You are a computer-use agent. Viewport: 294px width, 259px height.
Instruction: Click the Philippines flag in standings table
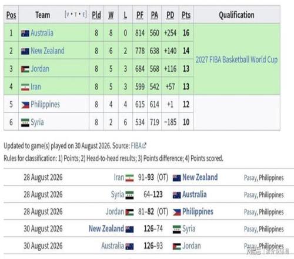pos(25,105)
